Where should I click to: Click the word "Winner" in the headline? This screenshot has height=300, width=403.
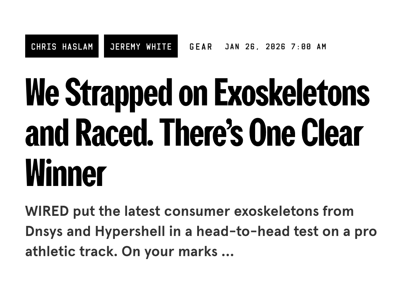(x=66, y=173)
